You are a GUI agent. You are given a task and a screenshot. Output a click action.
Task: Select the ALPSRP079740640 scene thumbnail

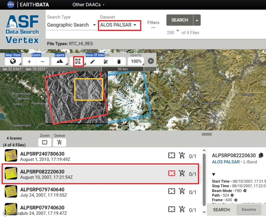[x=11, y=191]
